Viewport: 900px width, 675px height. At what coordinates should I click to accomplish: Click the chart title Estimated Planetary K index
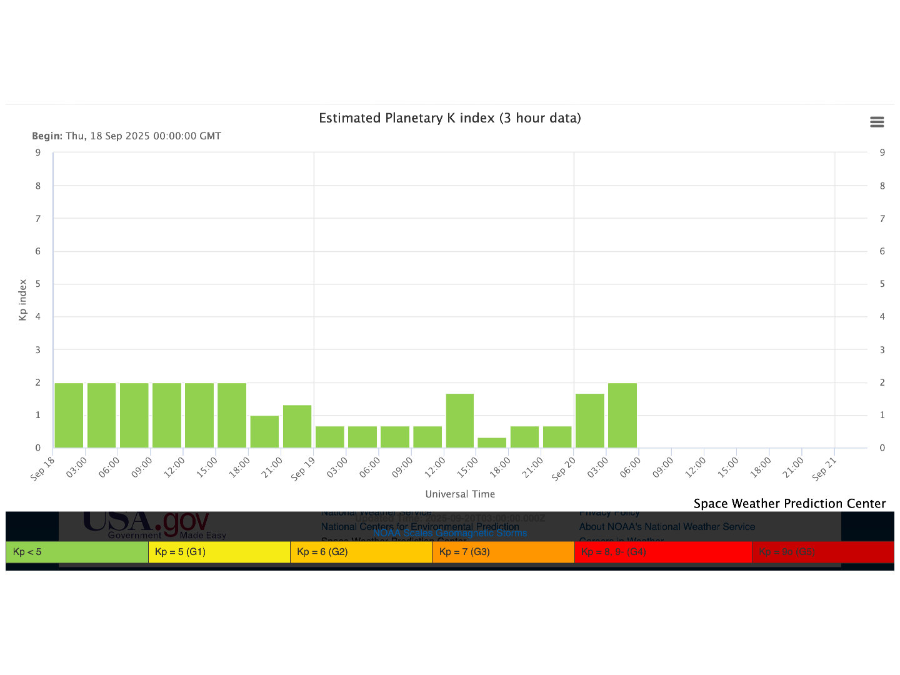449,118
